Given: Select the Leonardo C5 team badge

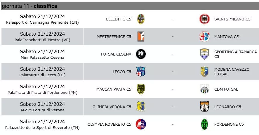Looking at the screenshot, I should (204, 107).
